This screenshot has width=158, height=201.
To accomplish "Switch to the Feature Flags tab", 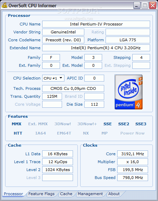I will point(41,194).
